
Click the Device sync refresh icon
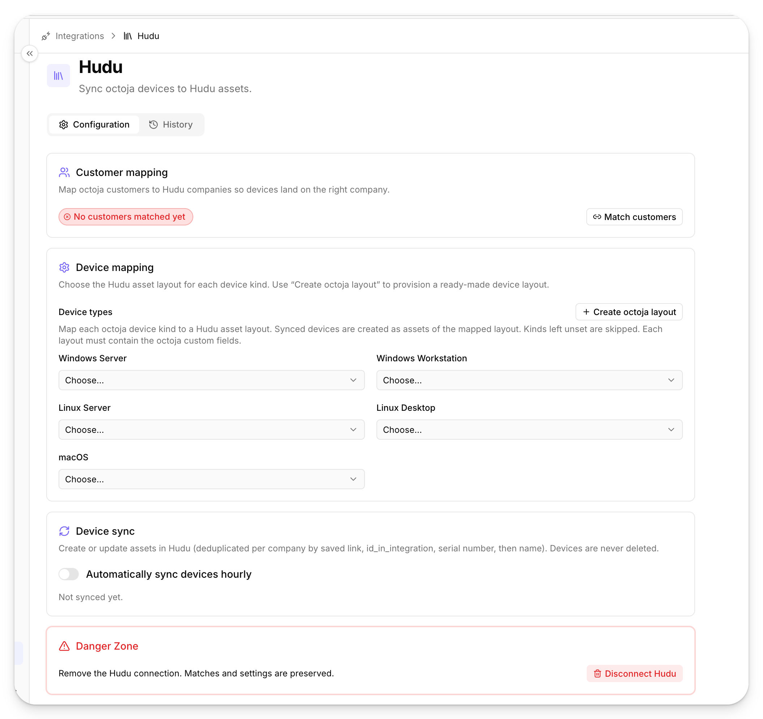click(64, 531)
